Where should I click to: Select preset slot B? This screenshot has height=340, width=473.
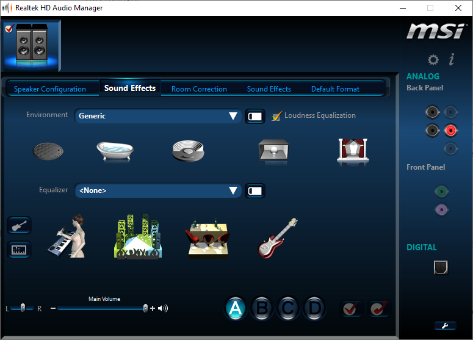(x=262, y=308)
